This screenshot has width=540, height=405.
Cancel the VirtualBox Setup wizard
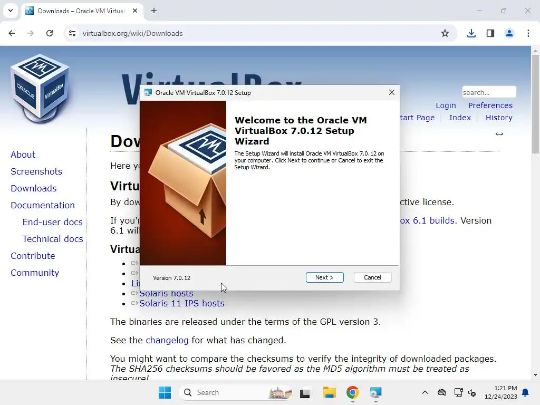[x=372, y=277]
